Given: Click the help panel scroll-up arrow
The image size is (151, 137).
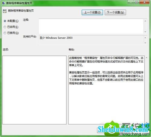Looking at the screenshot, I should pyautogui.click(x=146, y=58).
